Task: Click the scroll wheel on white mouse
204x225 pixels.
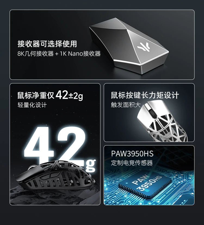Action: click(152, 113)
